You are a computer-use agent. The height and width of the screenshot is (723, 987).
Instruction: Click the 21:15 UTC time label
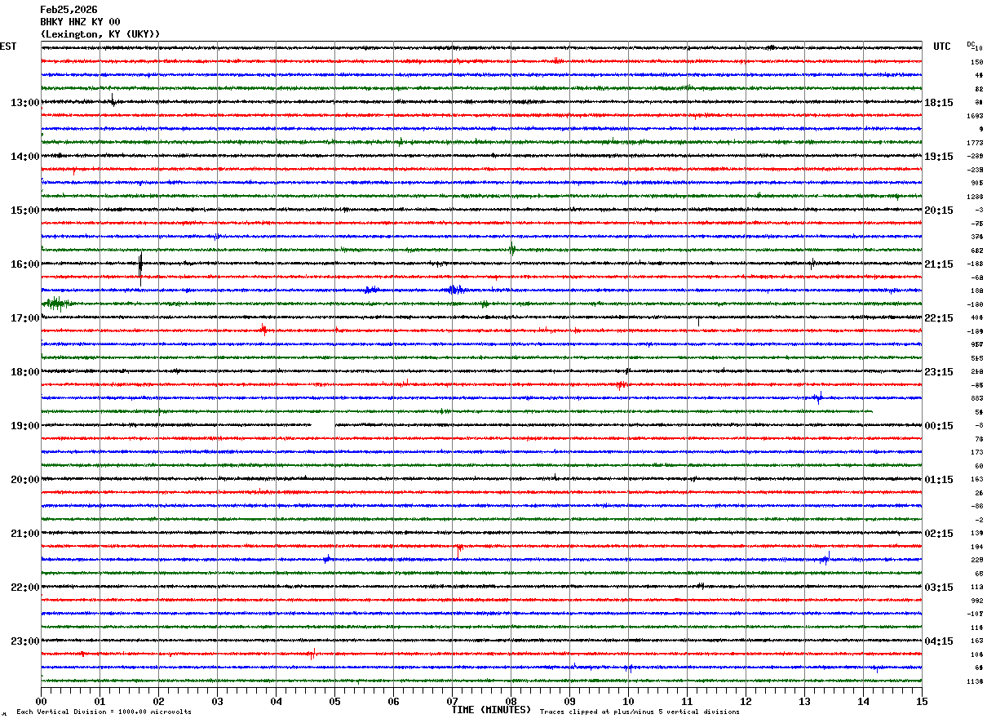coord(939,264)
